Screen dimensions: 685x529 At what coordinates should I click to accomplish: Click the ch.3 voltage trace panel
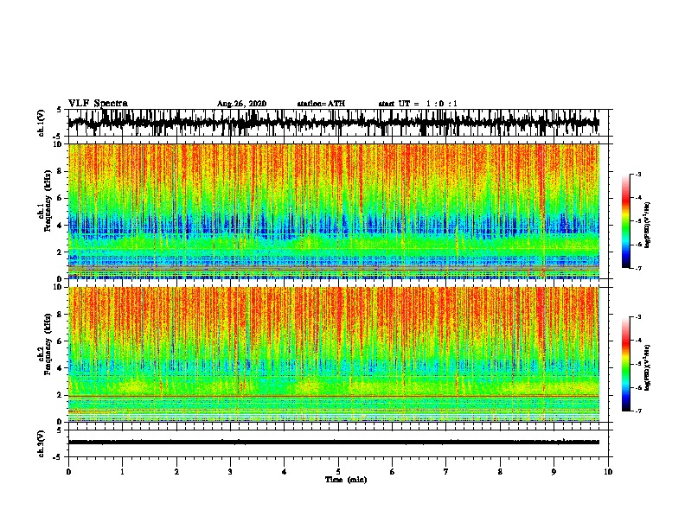(338, 443)
